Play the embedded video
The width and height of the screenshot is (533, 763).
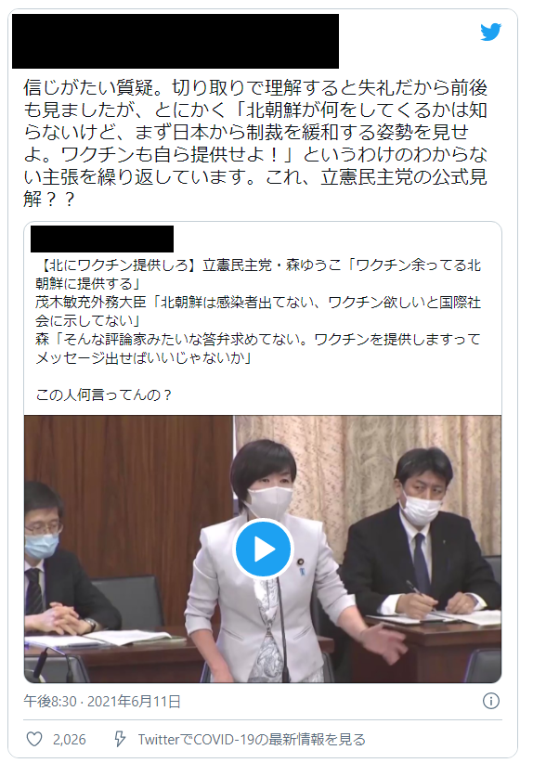[263, 549]
